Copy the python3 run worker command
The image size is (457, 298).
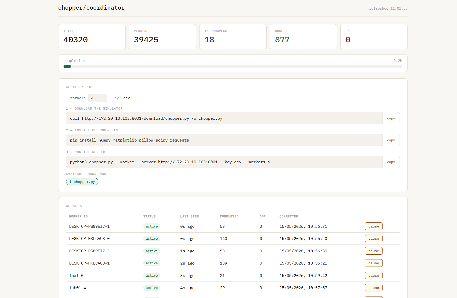[391, 162]
